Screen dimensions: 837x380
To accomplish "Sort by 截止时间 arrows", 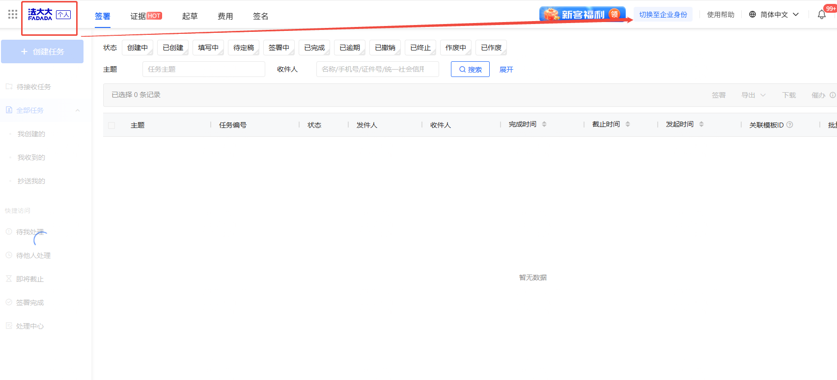I will pos(628,125).
